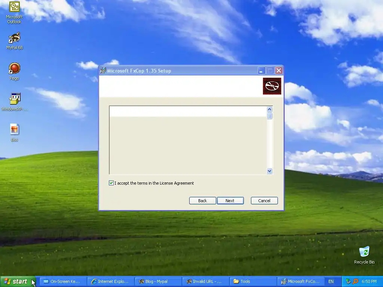Click the EN language indicator

click(x=331, y=281)
